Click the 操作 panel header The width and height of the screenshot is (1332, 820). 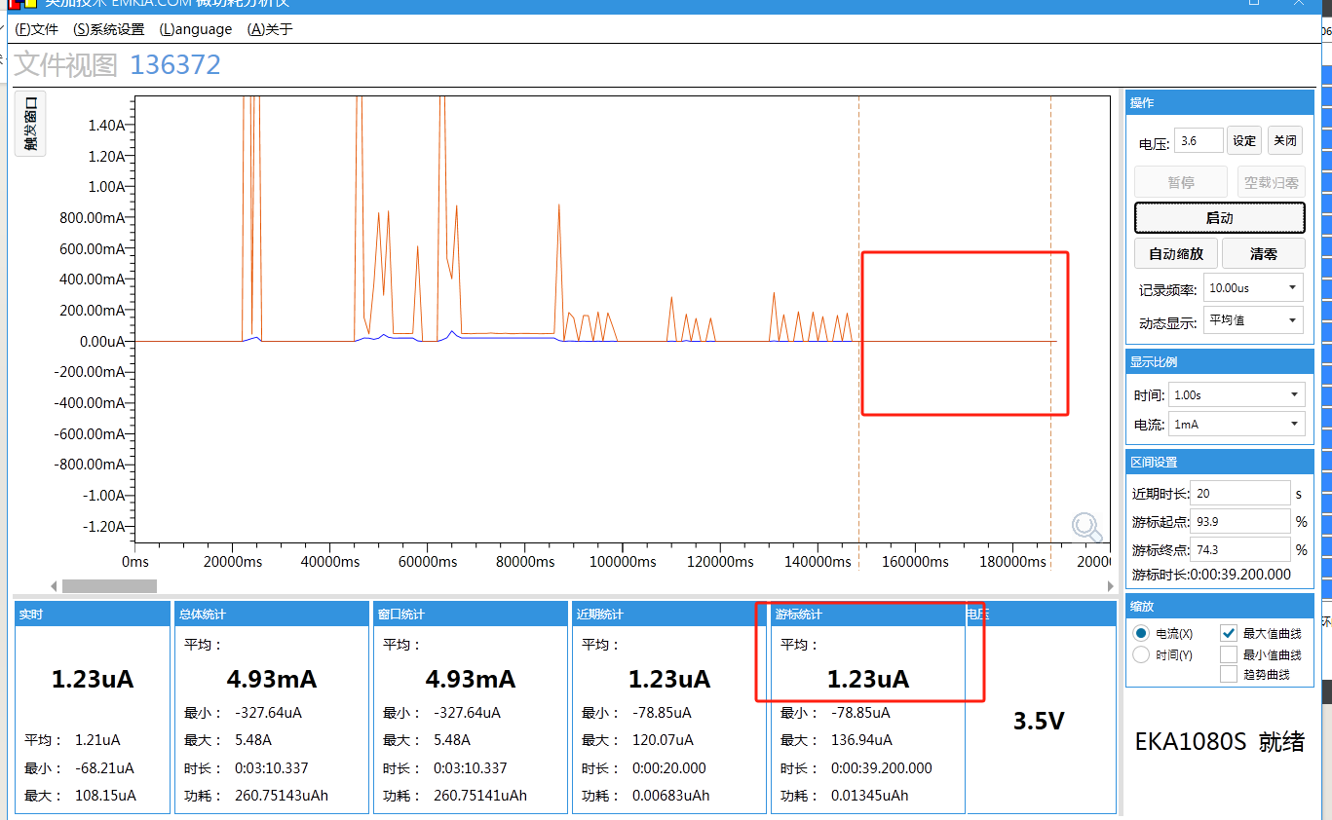1219,102
